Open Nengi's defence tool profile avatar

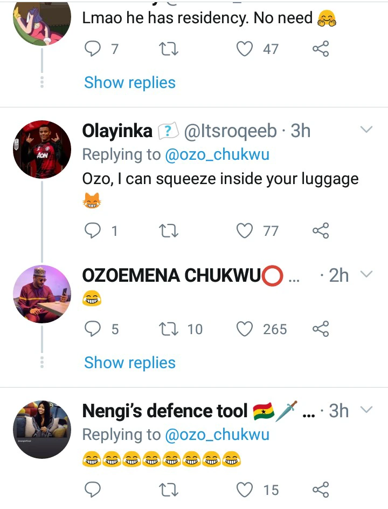pos(41,429)
